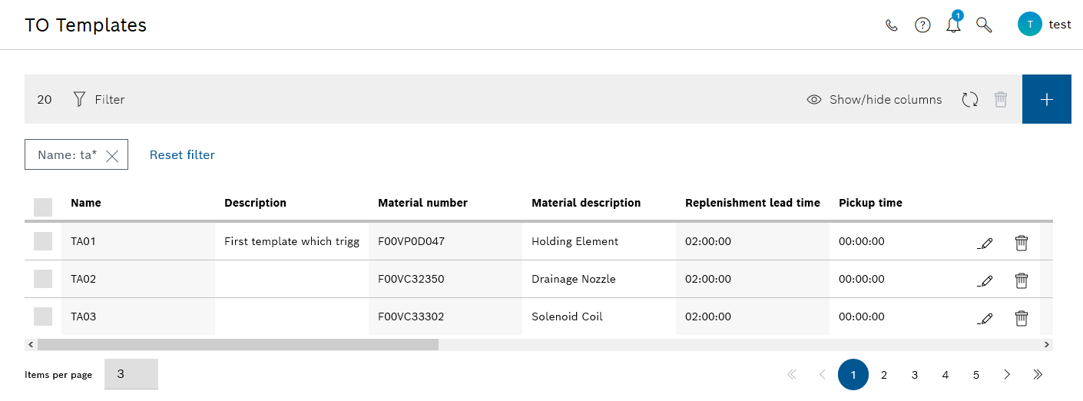Viewport: 1083px width, 401px height.
Task: Open the Filter panel
Action: click(x=98, y=99)
